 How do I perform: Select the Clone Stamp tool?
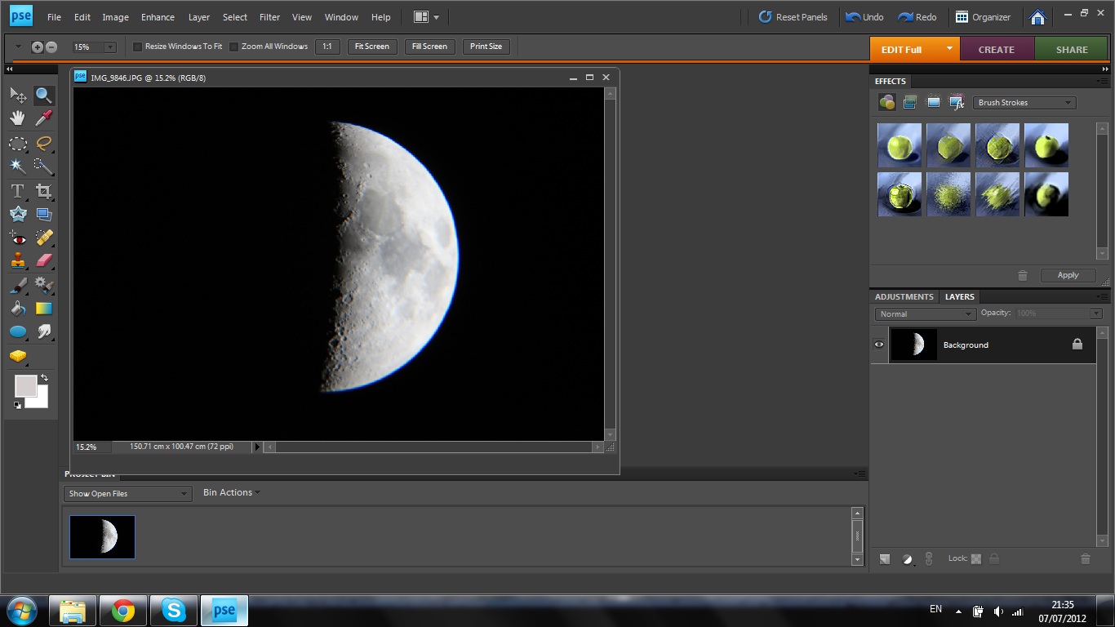pos(17,262)
